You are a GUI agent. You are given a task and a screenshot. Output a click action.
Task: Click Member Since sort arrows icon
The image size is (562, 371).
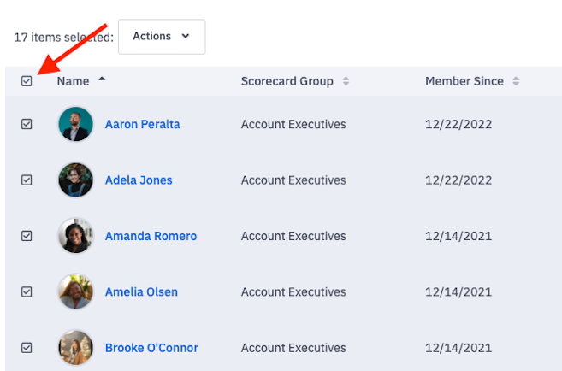516,81
